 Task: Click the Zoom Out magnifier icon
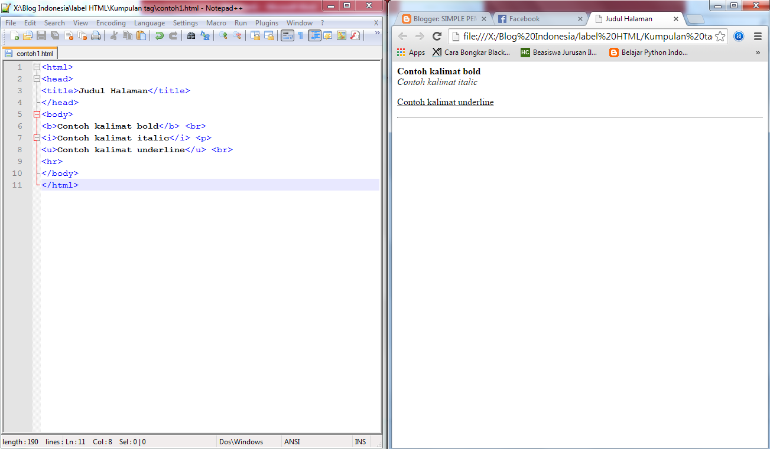click(237, 36)
